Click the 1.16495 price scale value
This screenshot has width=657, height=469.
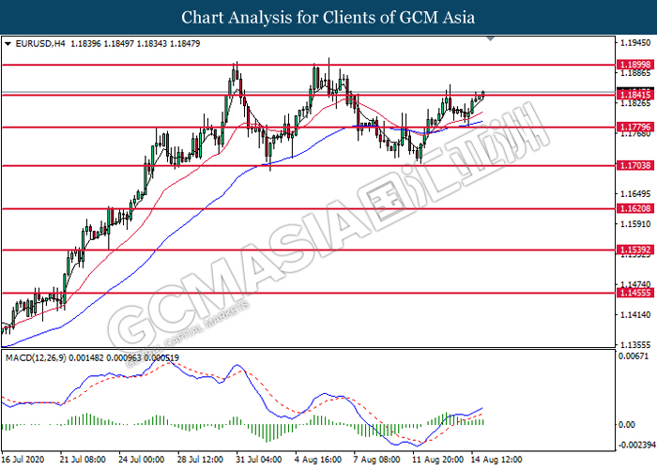tap(635, 193)
